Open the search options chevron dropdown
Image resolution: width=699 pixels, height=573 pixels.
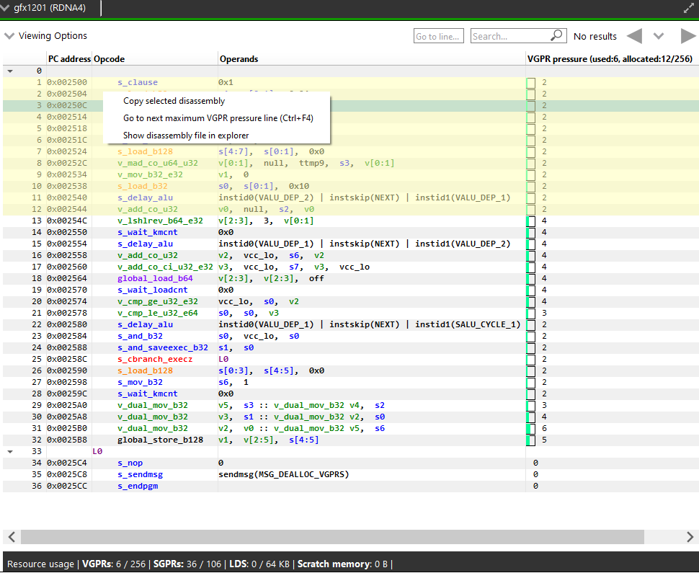click(658, 36)
